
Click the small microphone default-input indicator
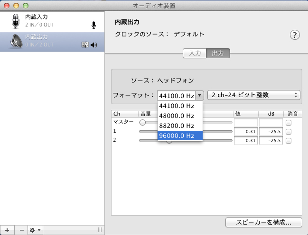[94, 26]
